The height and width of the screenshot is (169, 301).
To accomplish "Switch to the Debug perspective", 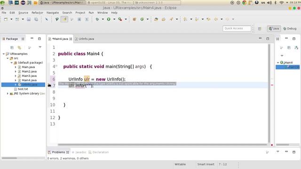I will 290,29.
